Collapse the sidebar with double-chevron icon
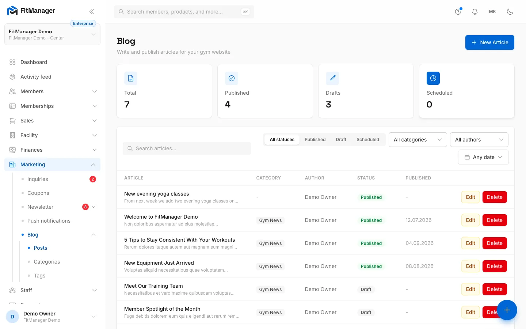This screenshot has height=329, width=526. (x=92, y=12)
